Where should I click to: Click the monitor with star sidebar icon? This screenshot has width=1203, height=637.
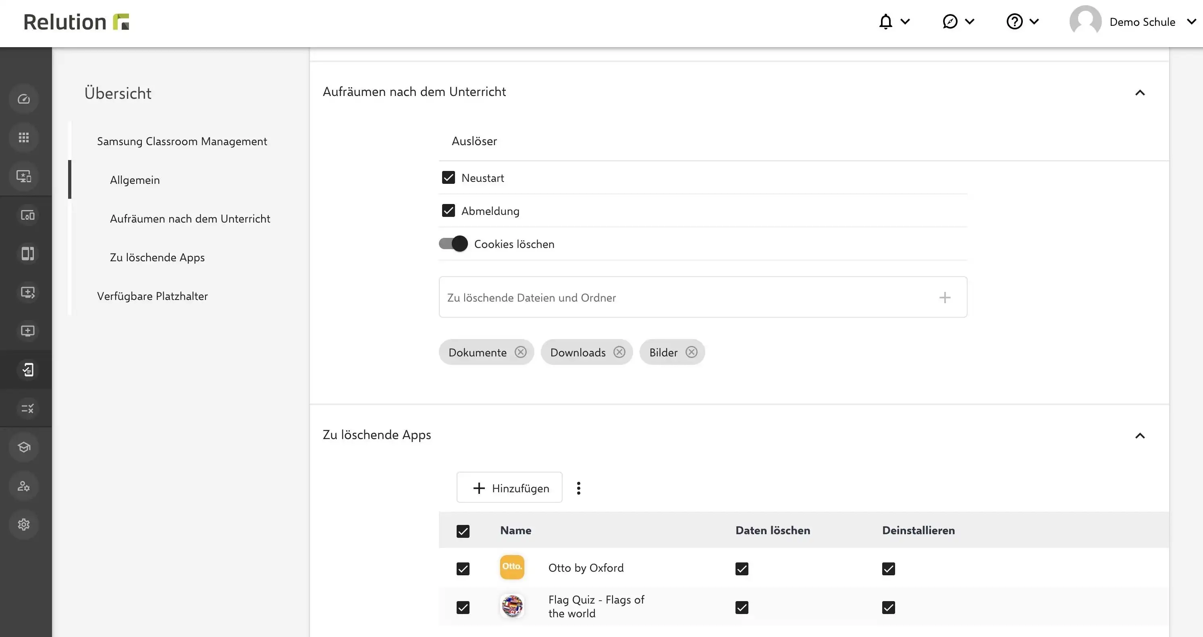24,176
